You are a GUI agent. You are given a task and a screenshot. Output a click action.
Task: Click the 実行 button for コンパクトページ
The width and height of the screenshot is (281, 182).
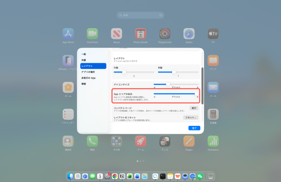click(194, 108)
